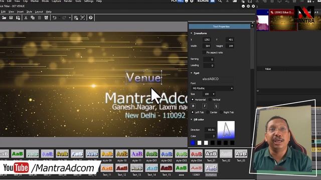Apply the style-09 text style
Screen dimensions: 321x180
(107, 154)
